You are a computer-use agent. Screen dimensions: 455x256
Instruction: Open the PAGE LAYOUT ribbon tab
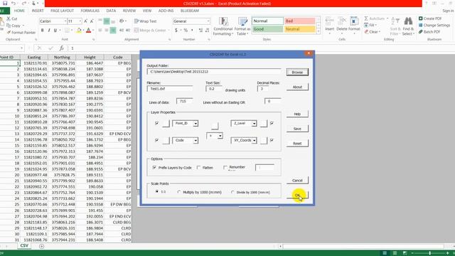(x=62, y=11)
